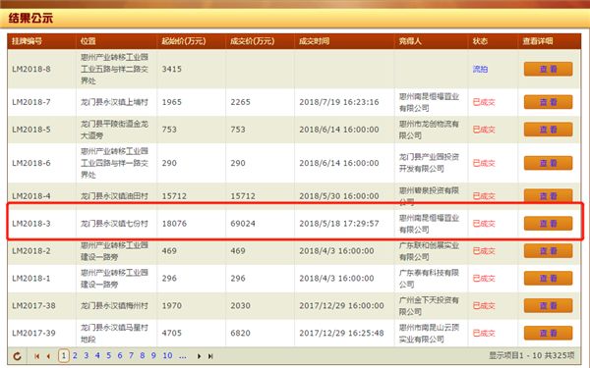This screenshot has height=368, width=590.
Task: Click the ellipsis for more pages
Action: click(183, 356)
